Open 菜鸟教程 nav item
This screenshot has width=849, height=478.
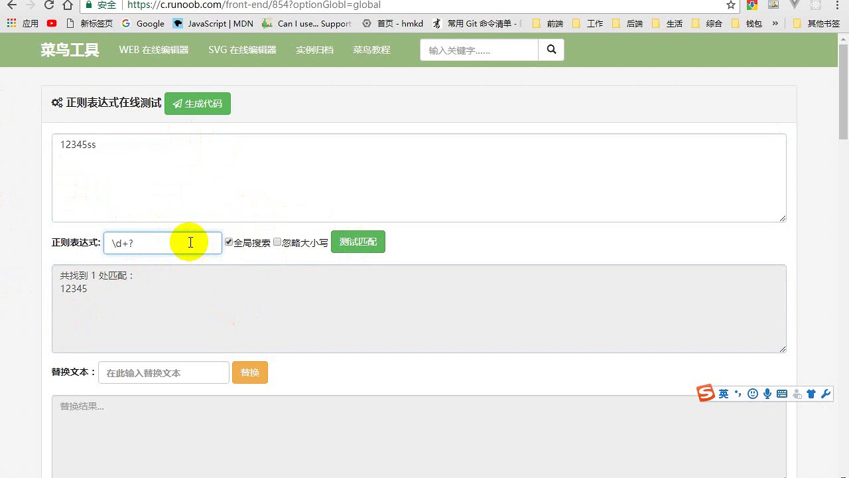tap(371, 50)
